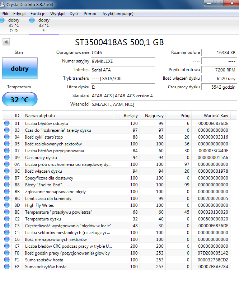Viewport: 239px width, 284px height.
Task: Open the Dysk menu
Action: click(x=74, y=14)
